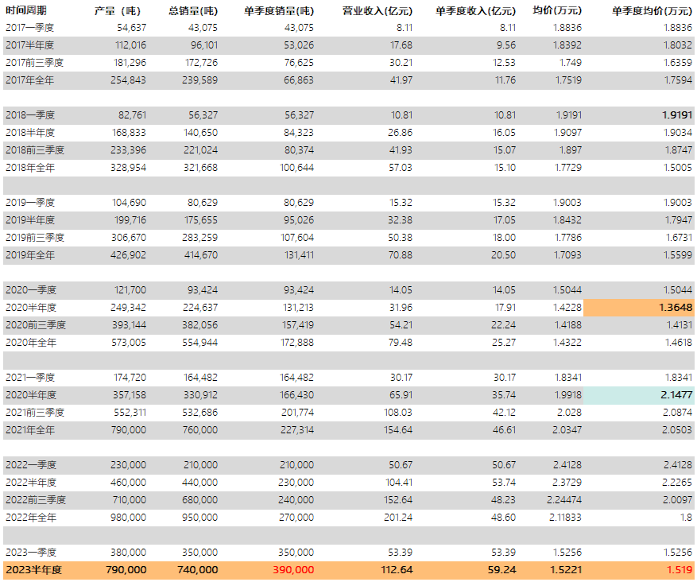Click the 2022一季度 row label
Image resolution: width=697 pixels, height=582 pixels.
pyautogui.click(x=31, y=465)
